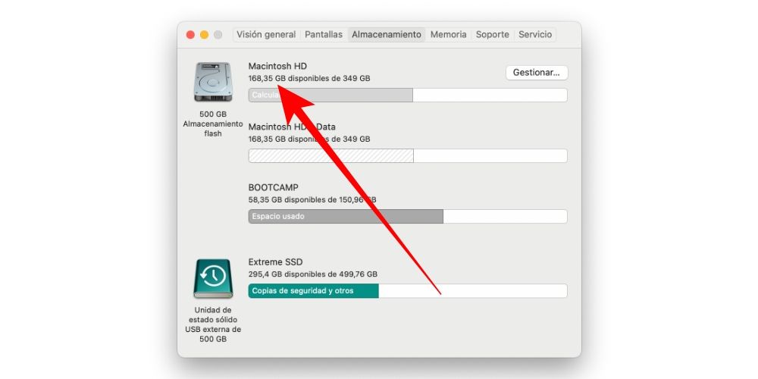Click the Macintosh HD volume name
The image size is (758, 379).
click(x=277, y=66)
